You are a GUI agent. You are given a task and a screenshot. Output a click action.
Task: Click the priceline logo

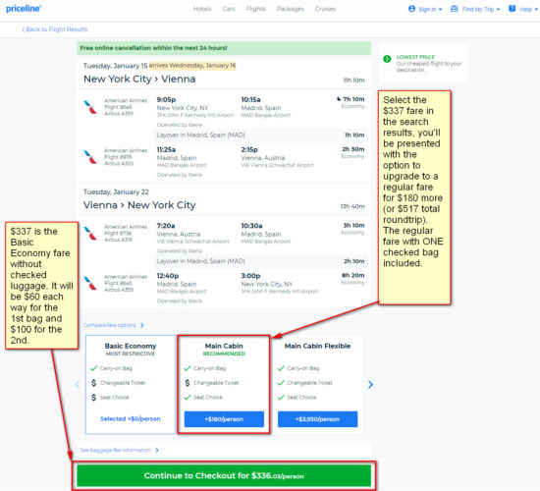coord(24,9)
